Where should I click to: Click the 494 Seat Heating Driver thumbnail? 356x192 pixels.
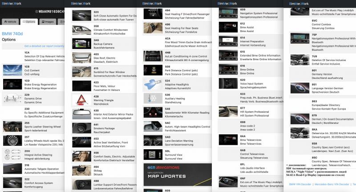153,14
